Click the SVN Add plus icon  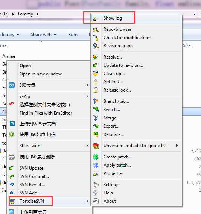[x=12, y=193]
